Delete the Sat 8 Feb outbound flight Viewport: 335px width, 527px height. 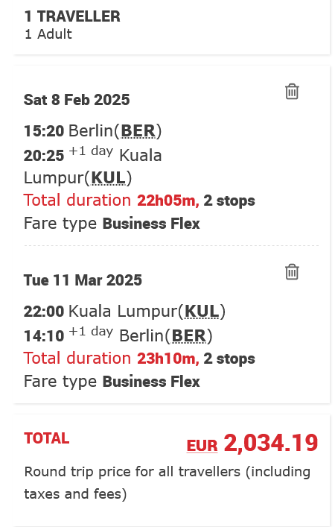coord(292,92)
